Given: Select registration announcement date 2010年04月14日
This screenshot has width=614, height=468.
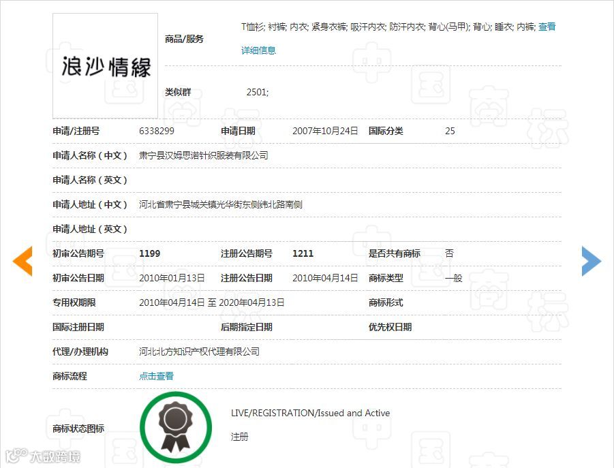Looking at the screenshot, I should pos(325,278).
